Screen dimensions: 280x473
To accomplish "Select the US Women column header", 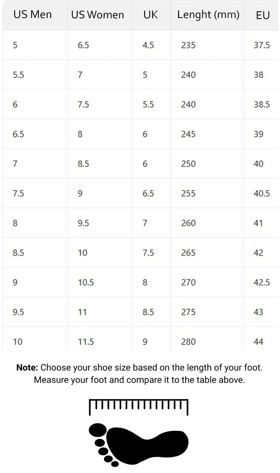I will [97, 14].
